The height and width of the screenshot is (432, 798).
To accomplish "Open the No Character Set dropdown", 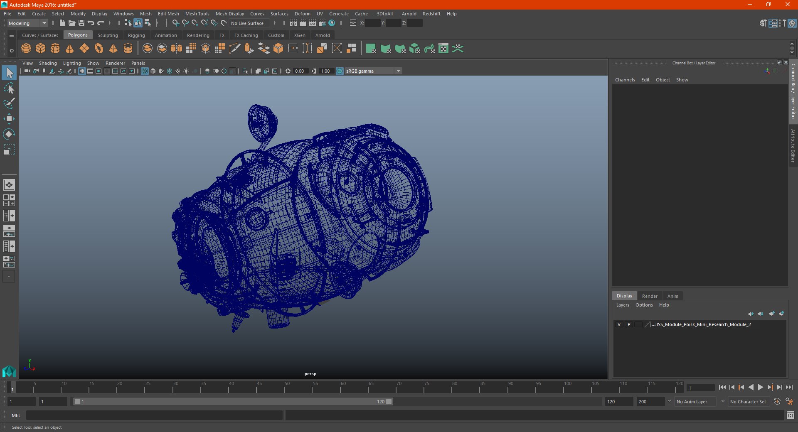I will 748,402.
